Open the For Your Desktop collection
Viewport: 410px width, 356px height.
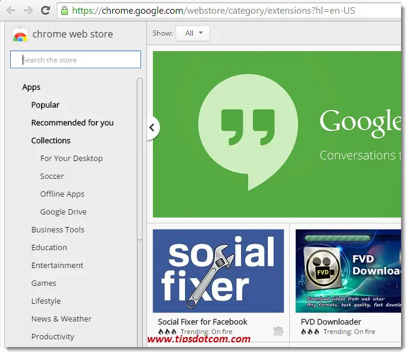click(x=71, y=158)
